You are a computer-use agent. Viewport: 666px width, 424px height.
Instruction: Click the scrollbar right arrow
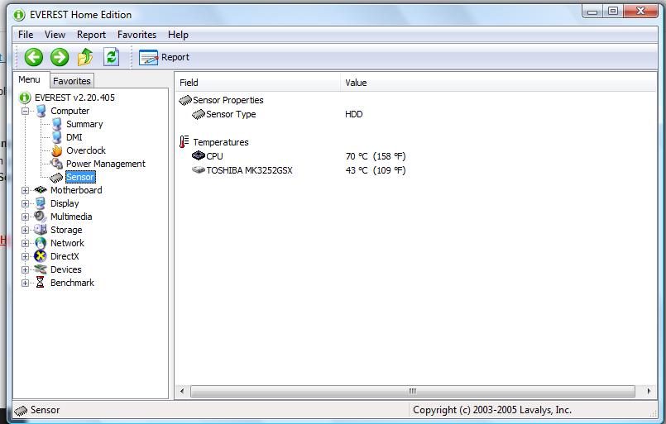[x=649, y=391]
